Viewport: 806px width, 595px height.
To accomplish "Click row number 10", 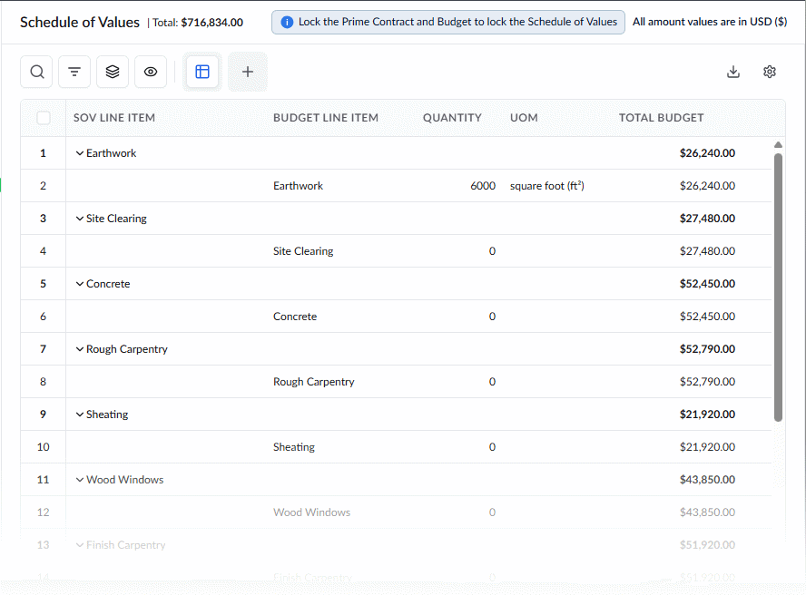I will pos(44,446).
